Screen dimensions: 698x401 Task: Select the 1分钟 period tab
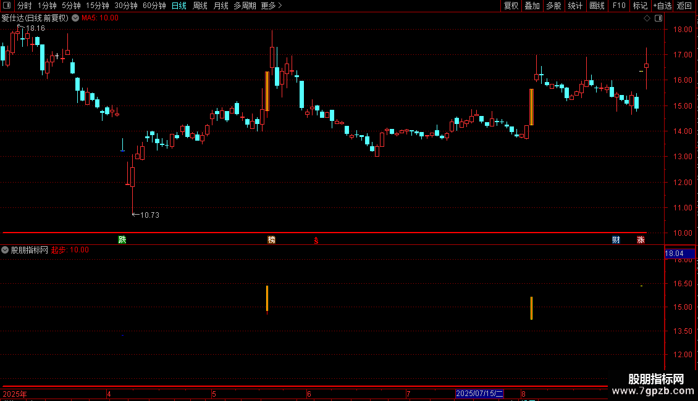click(x=47, y=6)
